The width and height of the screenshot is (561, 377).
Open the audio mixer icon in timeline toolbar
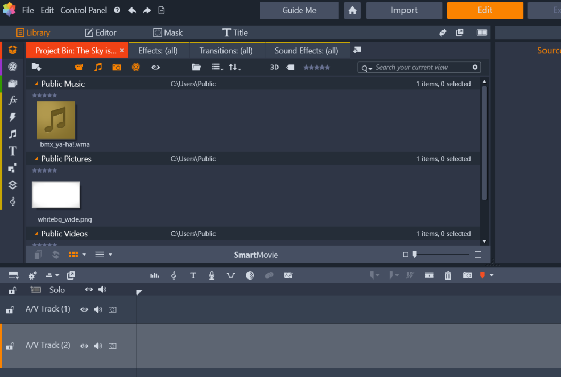pyautogui.click(x=154, y=275)
